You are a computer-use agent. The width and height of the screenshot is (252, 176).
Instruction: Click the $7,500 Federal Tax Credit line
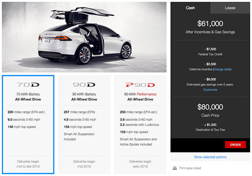[x=210, y=52]
